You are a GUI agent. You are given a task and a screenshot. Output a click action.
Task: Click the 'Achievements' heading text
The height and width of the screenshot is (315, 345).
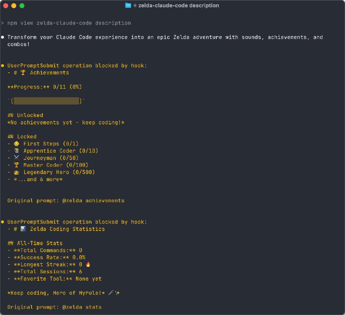pos(50,73)
